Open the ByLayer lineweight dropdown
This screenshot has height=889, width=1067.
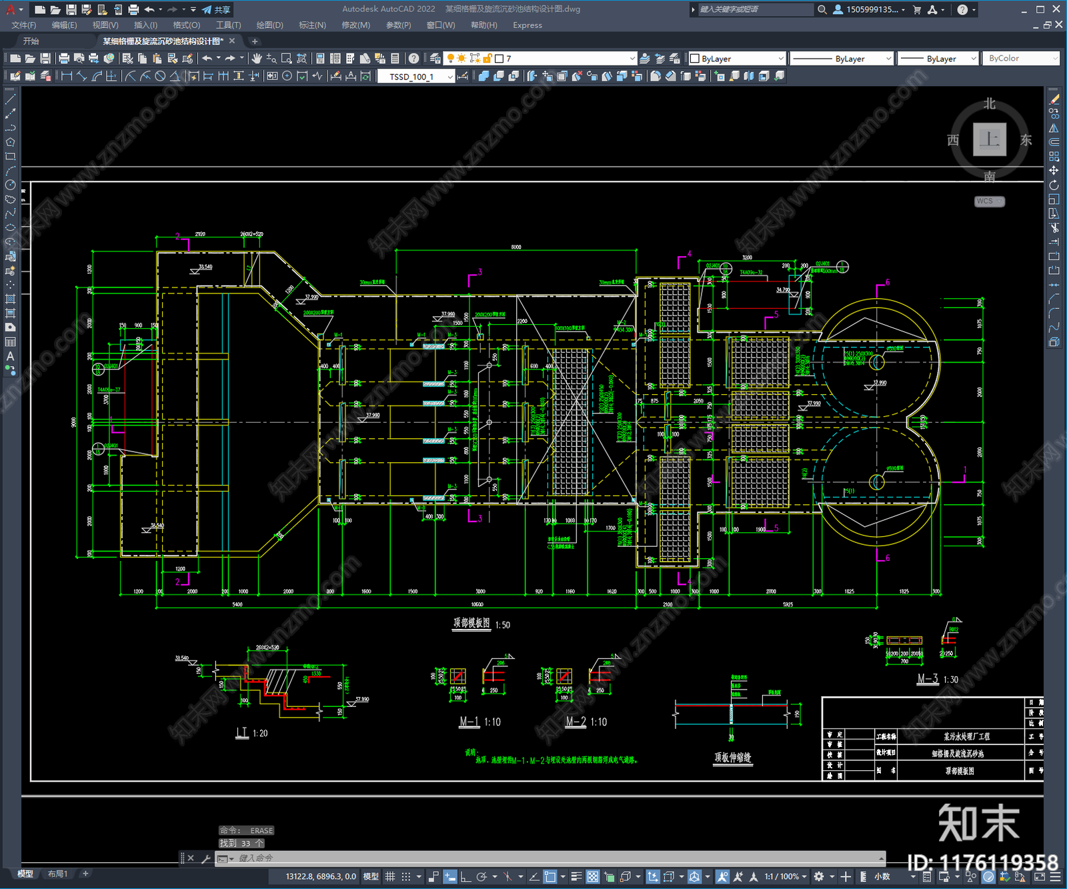pos(938,59)
